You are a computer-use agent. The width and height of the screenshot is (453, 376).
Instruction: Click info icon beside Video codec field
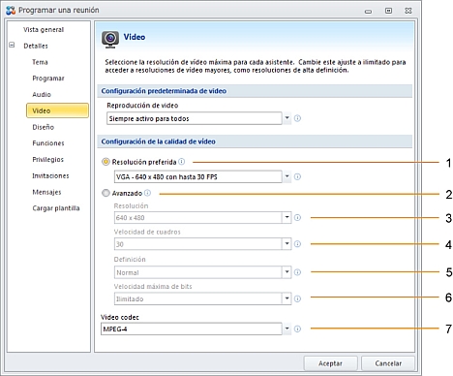(x=297, y=329)
